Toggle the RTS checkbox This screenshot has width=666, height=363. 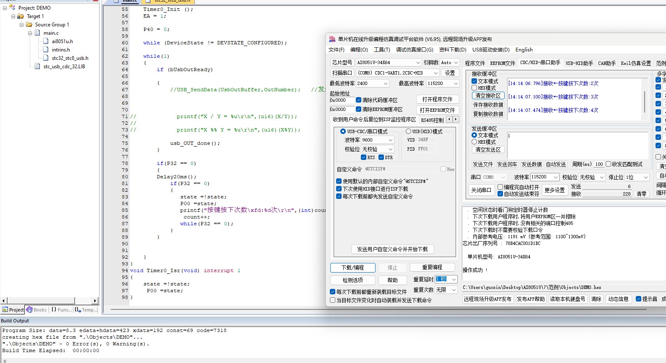click(x=363, y=157)
